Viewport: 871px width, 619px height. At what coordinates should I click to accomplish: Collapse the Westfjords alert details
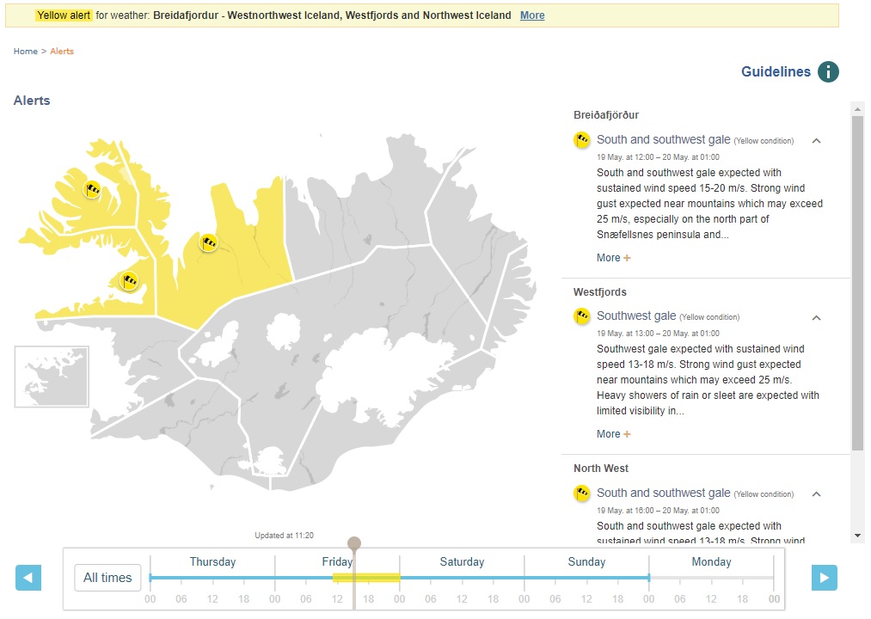coord(816,317)
